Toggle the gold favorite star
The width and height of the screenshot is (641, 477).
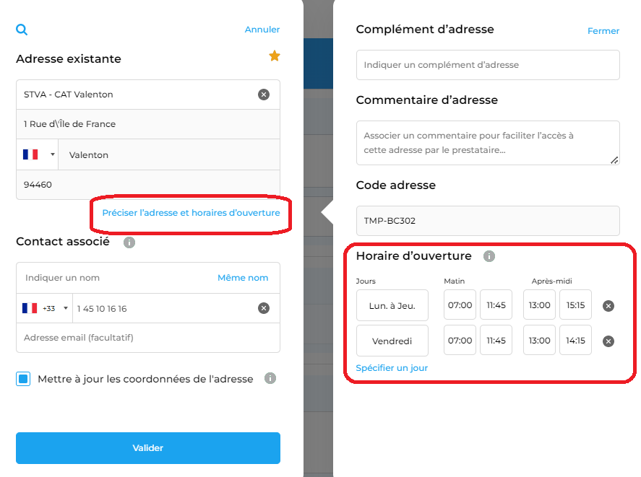[x=275, y=56]
